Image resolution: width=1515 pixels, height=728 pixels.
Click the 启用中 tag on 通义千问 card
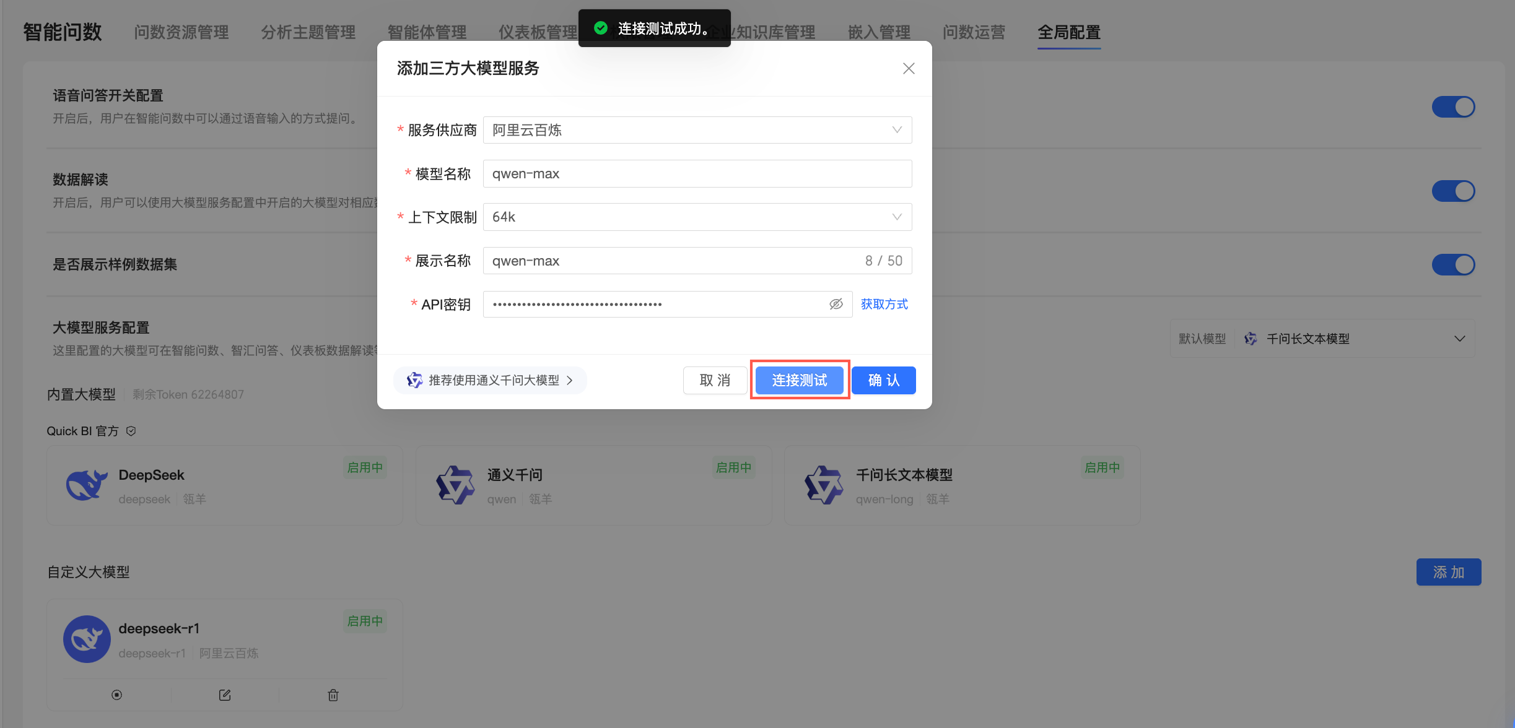733,467
